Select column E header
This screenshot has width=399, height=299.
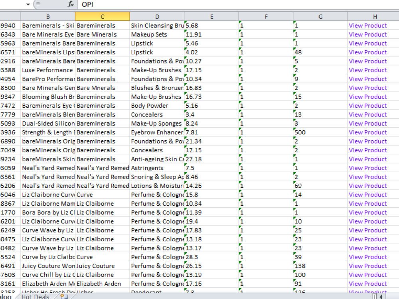point(211,16)
